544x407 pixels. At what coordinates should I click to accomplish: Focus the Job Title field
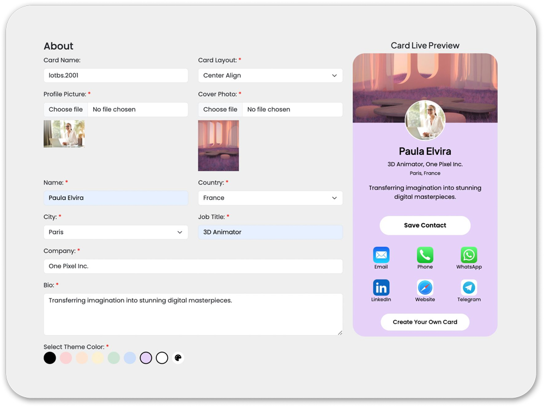click(270, 232)
